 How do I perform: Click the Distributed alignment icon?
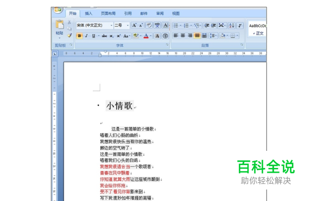[x=204, y=35]
